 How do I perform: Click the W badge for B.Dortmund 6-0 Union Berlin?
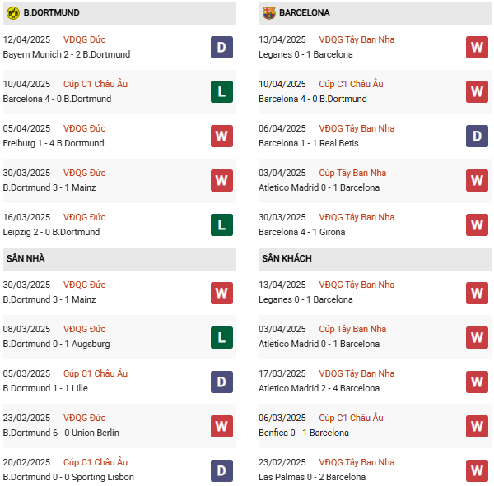point(221,425)
